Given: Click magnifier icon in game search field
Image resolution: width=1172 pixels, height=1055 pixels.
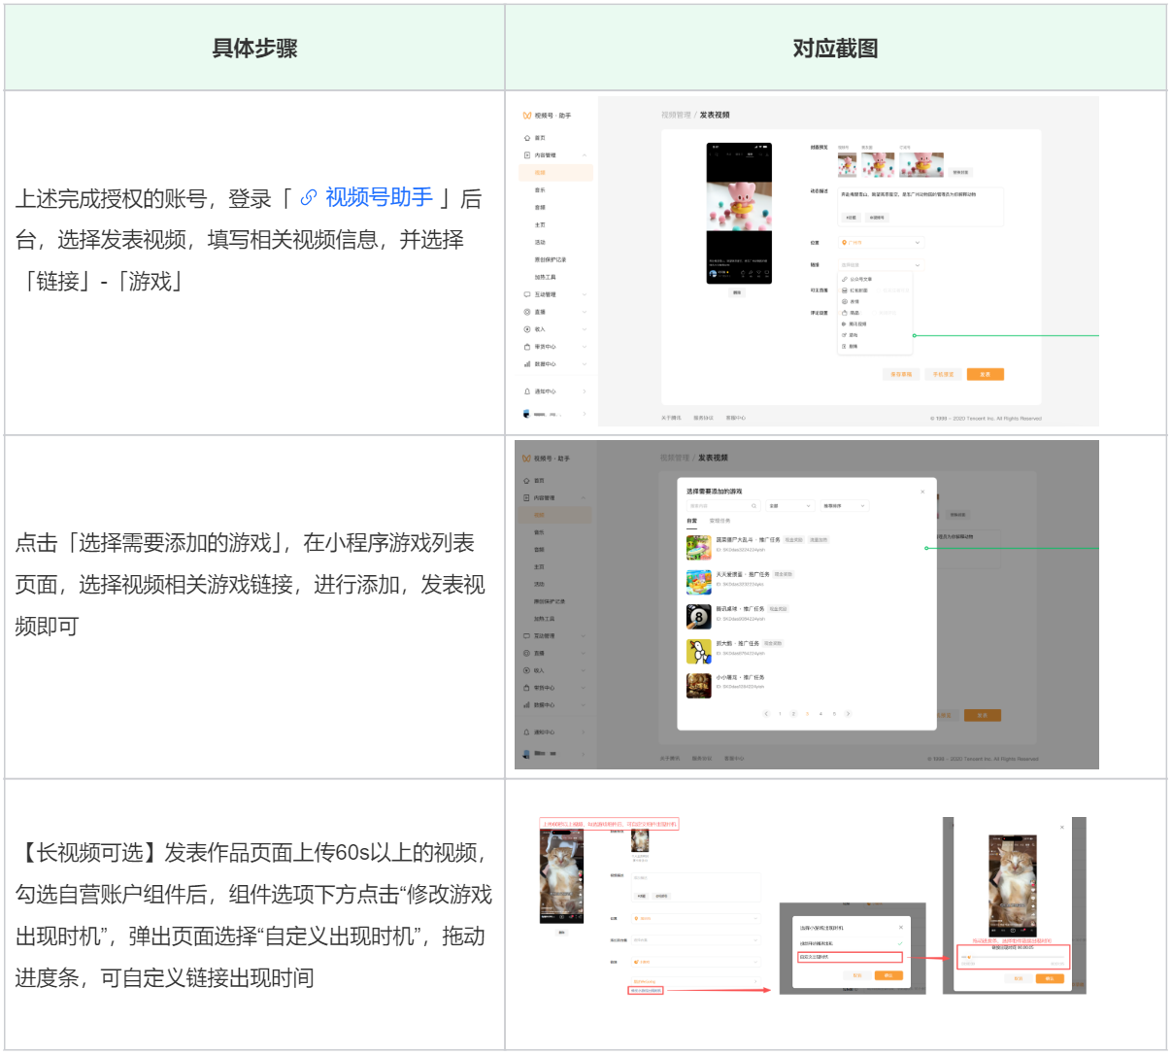Looking at the screenshot, I should click(753, 506).
